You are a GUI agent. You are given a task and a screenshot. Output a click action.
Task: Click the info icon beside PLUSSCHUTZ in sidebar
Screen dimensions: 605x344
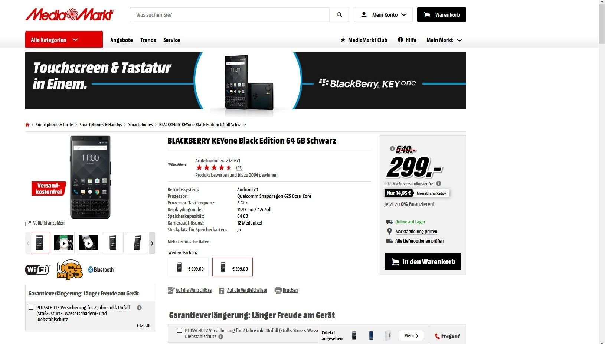139,308
